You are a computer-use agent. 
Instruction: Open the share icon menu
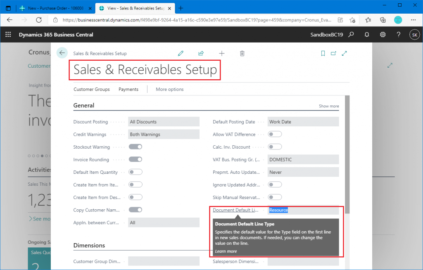[x=201, y=53]
